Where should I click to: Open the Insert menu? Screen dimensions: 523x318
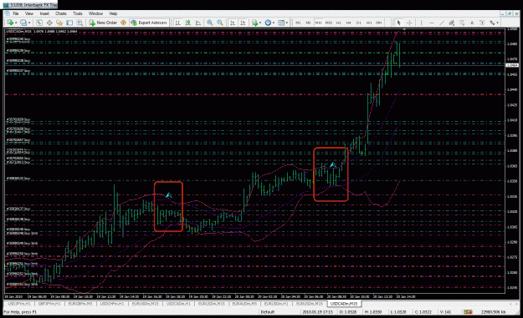click(44, 13)
